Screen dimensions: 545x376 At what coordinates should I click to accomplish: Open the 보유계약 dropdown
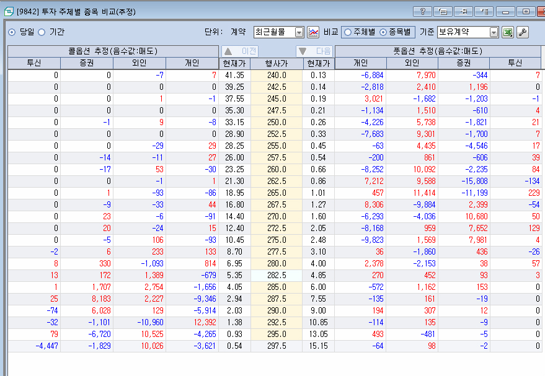tap(494, 32)
